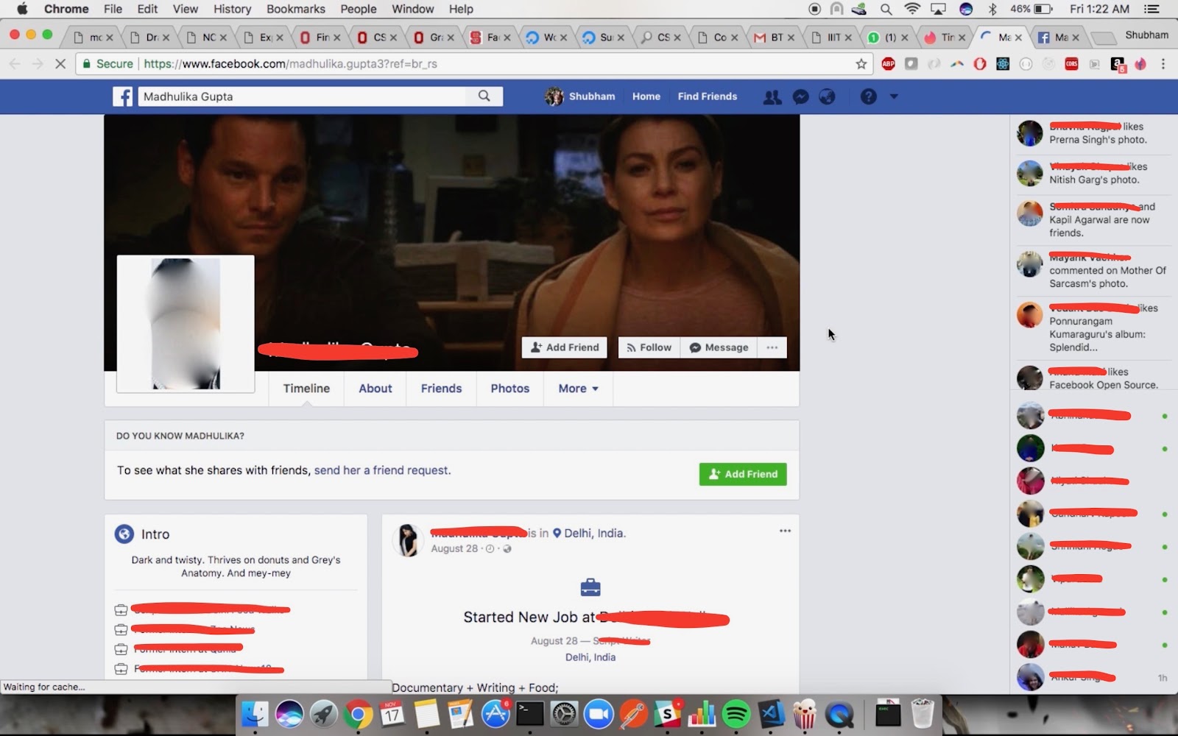The width and height of the screenshot is (1178, 736).
Task: Click the August 28 post timestamp
Action: 454,548
